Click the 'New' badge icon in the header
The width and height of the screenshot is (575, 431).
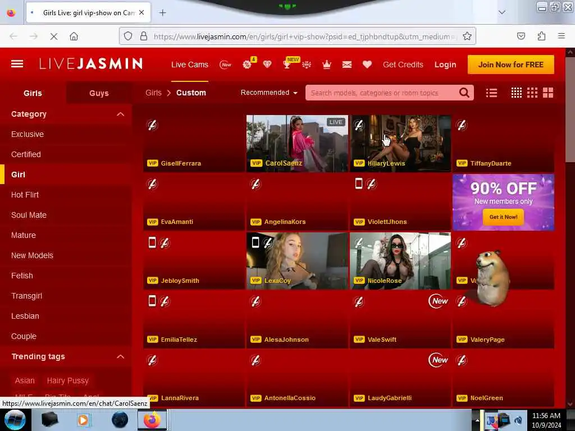pyautogui.click(x=226, y=65)
